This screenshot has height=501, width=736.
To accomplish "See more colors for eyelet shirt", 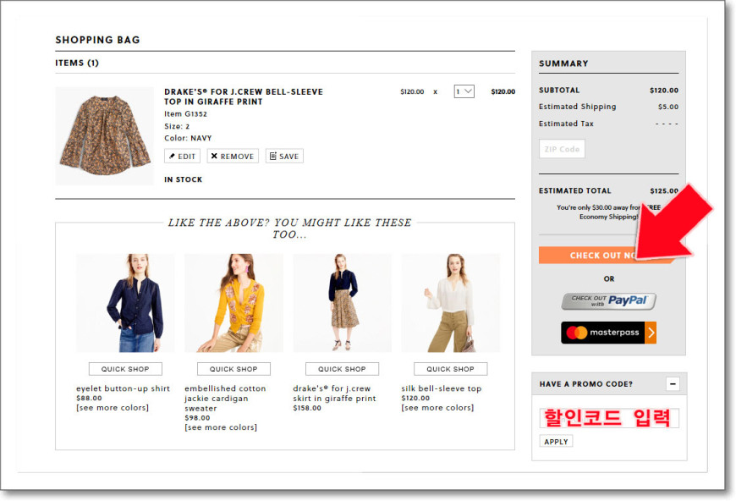I will 113,408.
